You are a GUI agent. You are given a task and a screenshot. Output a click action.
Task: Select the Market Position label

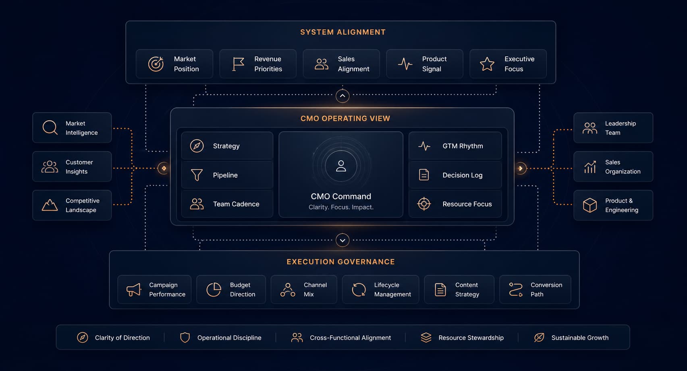coord(187,64)
